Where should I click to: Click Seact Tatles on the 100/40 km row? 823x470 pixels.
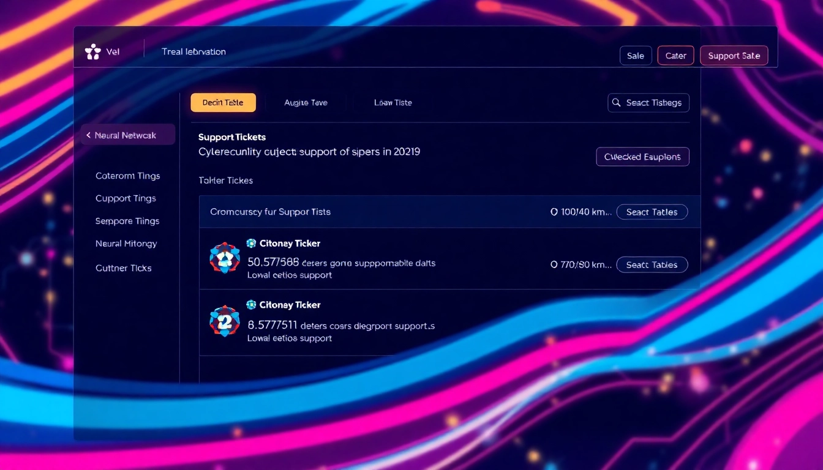tap(652, 211)
